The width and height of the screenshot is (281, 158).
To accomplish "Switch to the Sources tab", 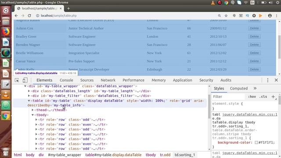I will pos(87,80).
